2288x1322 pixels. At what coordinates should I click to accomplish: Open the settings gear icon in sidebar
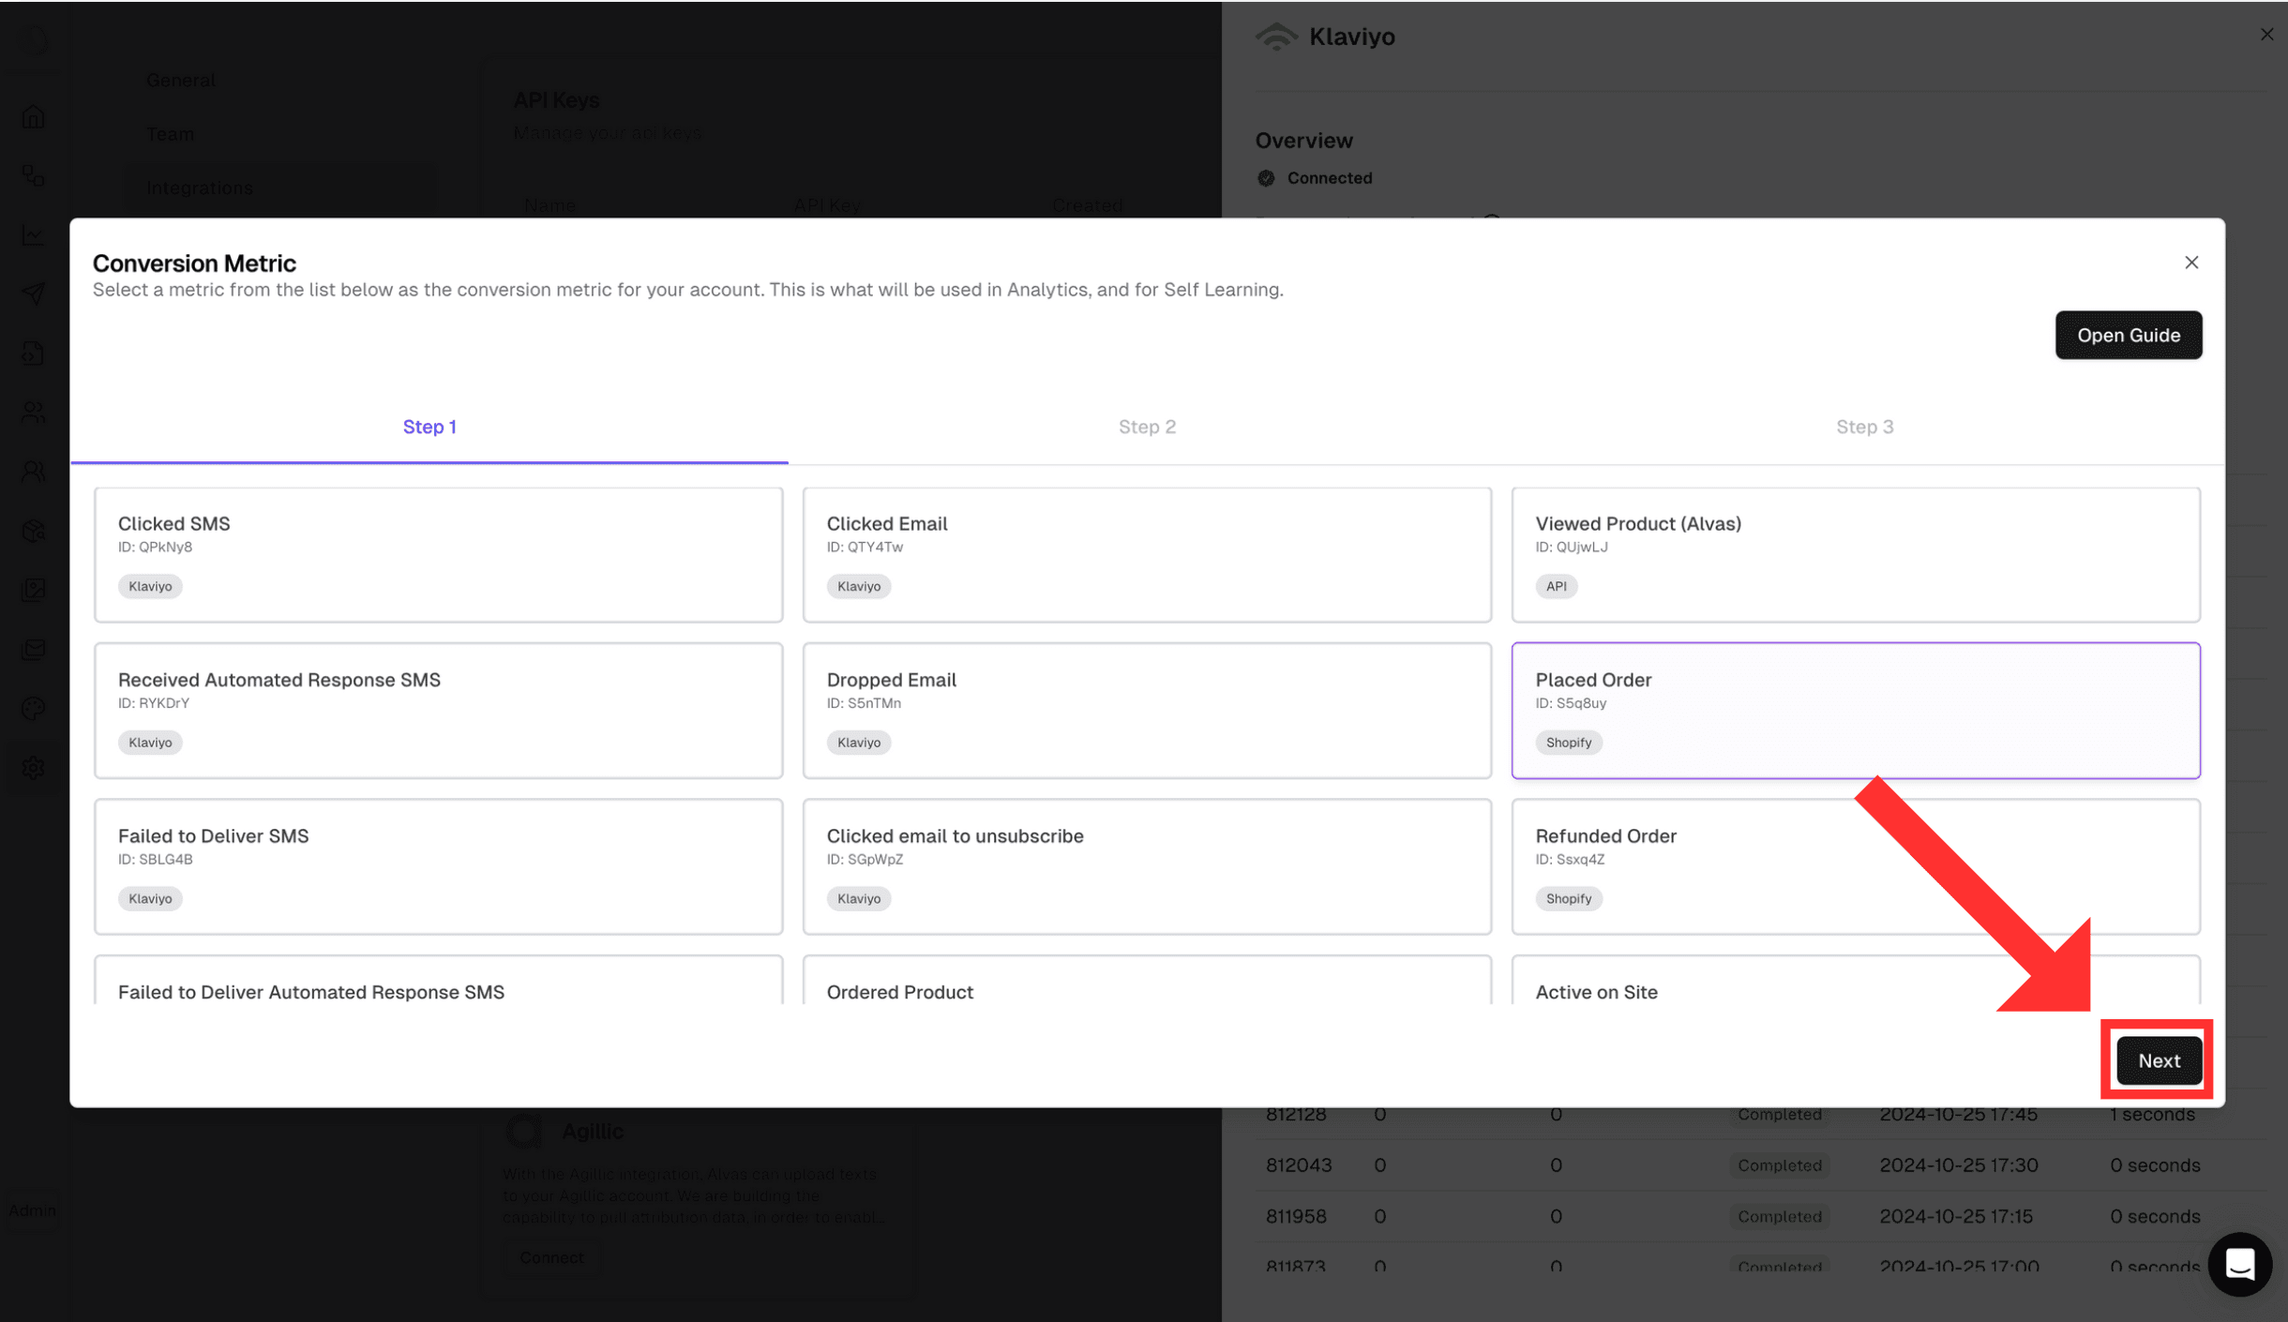[x=34, y=768]
